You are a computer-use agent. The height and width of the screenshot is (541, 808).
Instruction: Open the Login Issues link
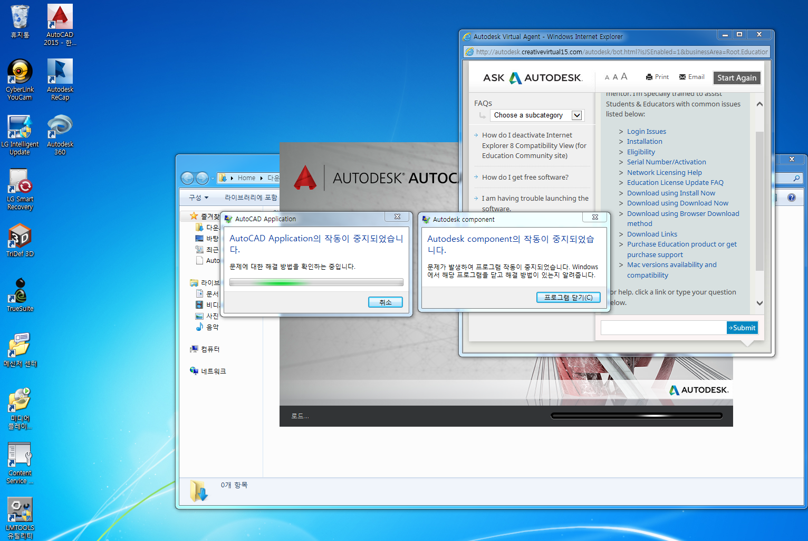646,132
